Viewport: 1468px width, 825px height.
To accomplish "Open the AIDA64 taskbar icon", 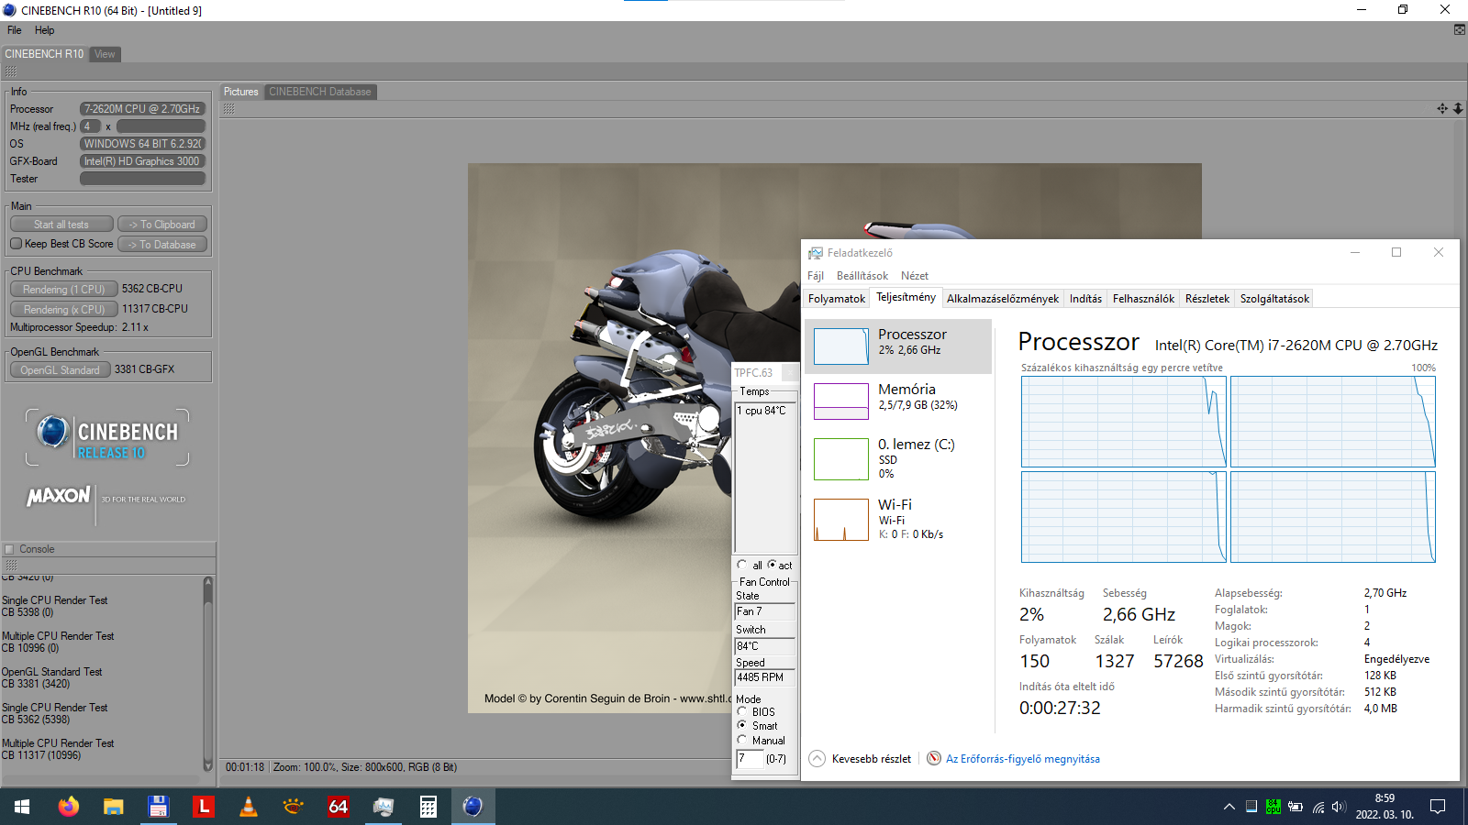I will (x=338, y=807).
